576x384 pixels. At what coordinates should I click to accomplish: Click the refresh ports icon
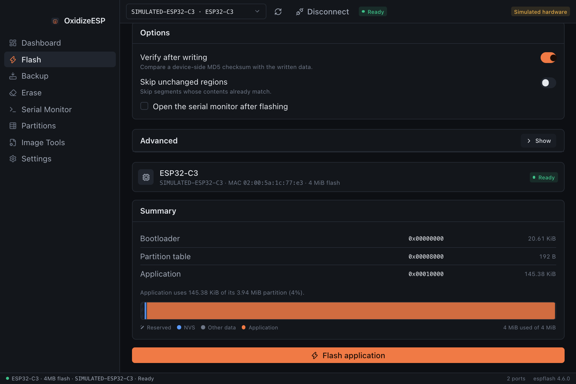tap(278, 12)
